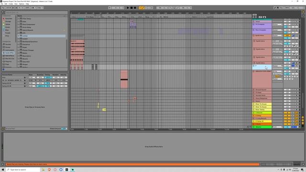Toggle the groove pool show/hide button
Image resolution: width=306 pixels, height=172 pixels.
pos(3,129)
